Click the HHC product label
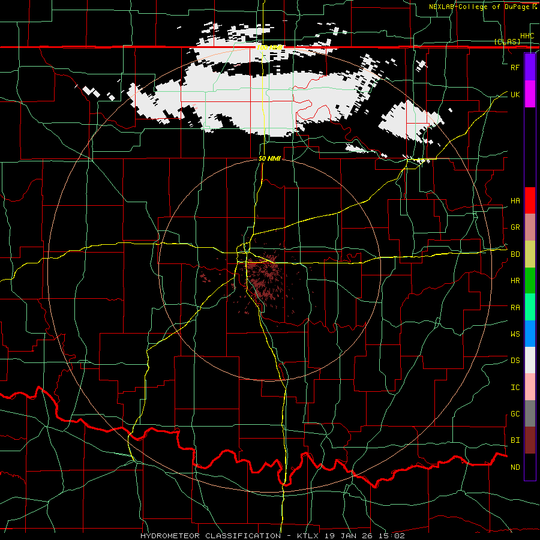Screen dimensions: 540x540 527,36
